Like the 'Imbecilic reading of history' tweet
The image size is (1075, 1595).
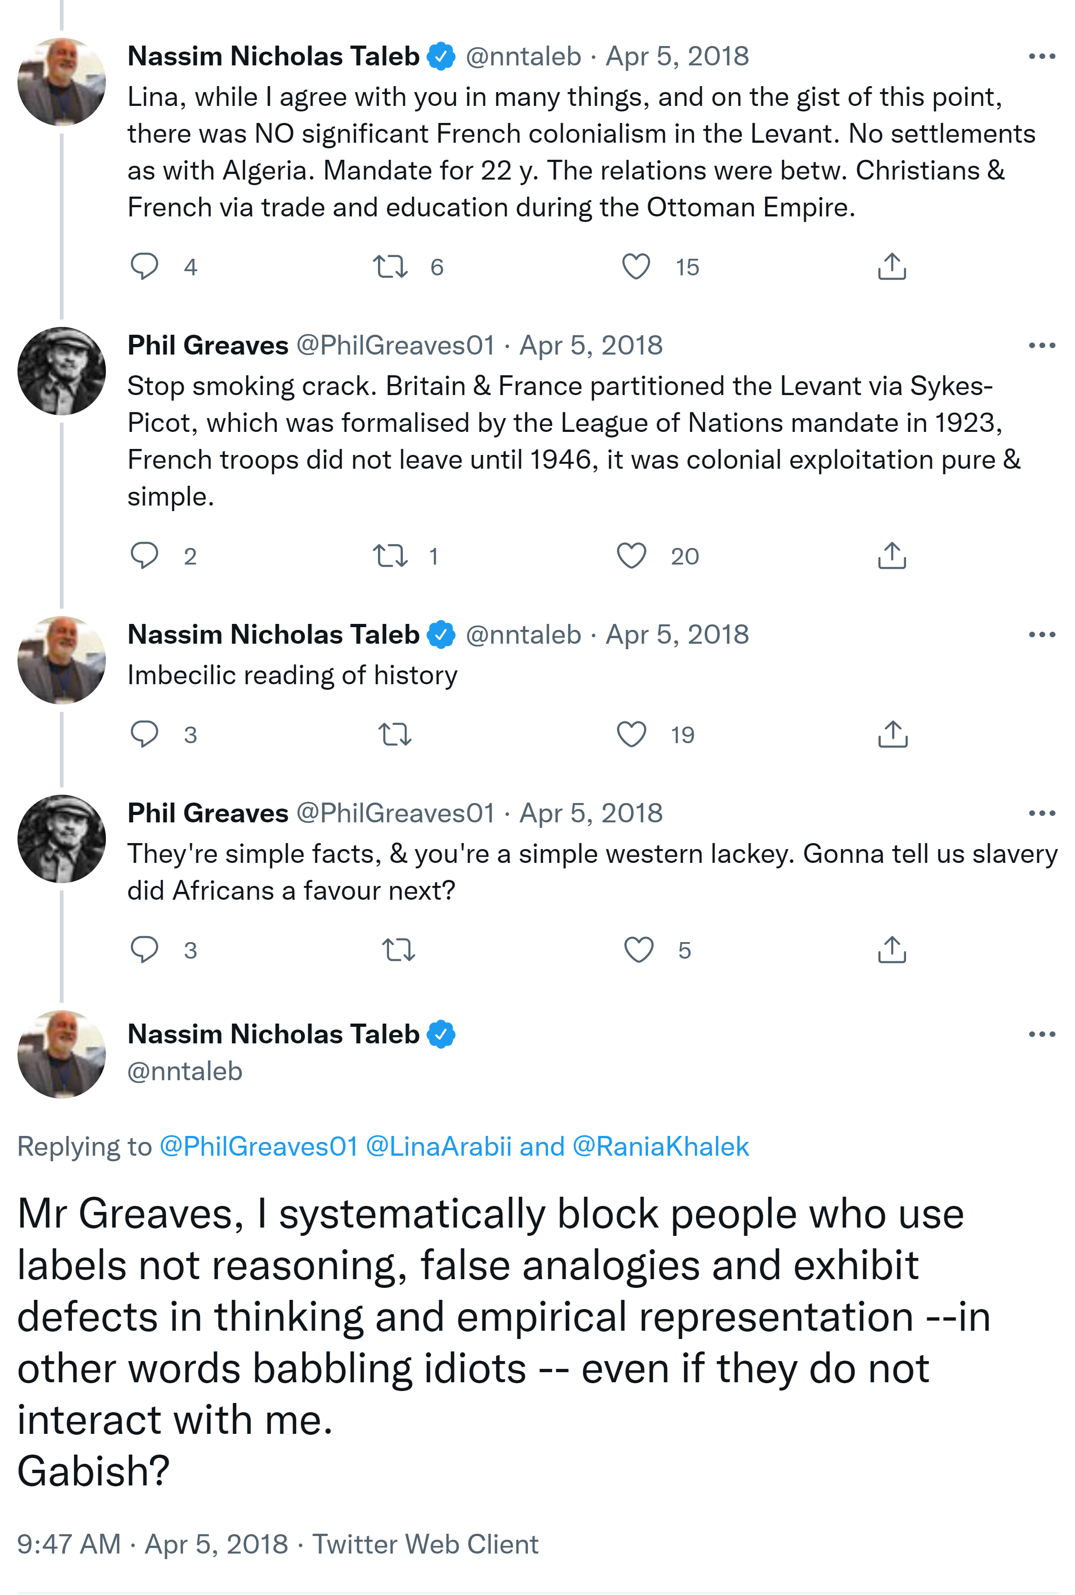(632, 733)
